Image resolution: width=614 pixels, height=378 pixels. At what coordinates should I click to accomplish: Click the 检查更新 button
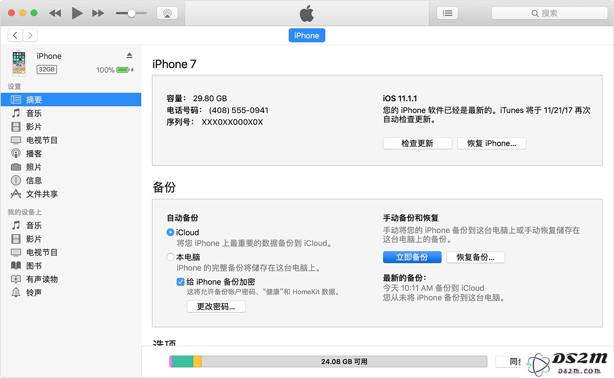pos(417,143)
